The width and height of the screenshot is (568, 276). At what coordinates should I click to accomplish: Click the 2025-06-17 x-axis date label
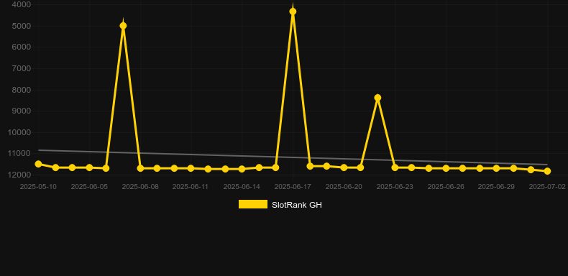(293, 187)
